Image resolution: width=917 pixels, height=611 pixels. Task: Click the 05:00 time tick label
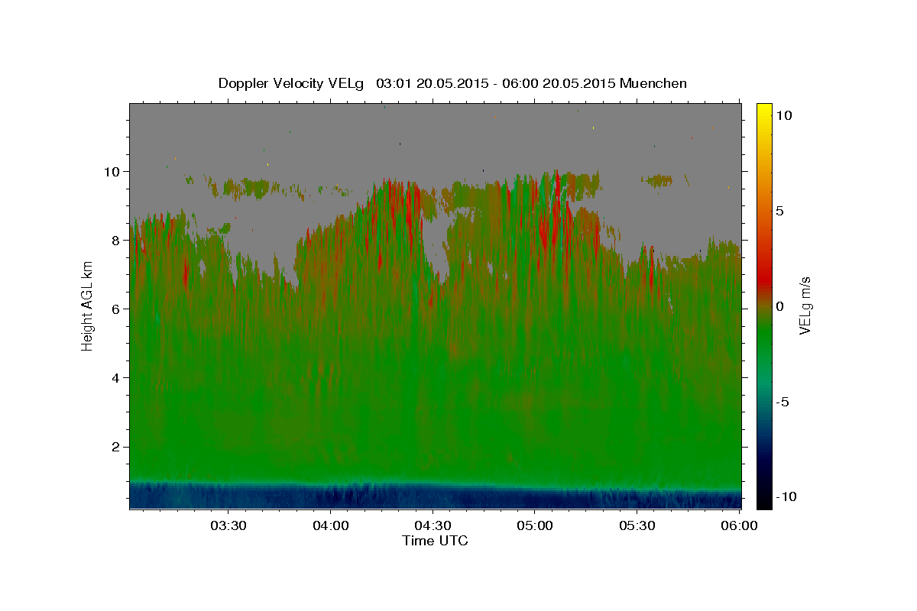coord(535,526)
